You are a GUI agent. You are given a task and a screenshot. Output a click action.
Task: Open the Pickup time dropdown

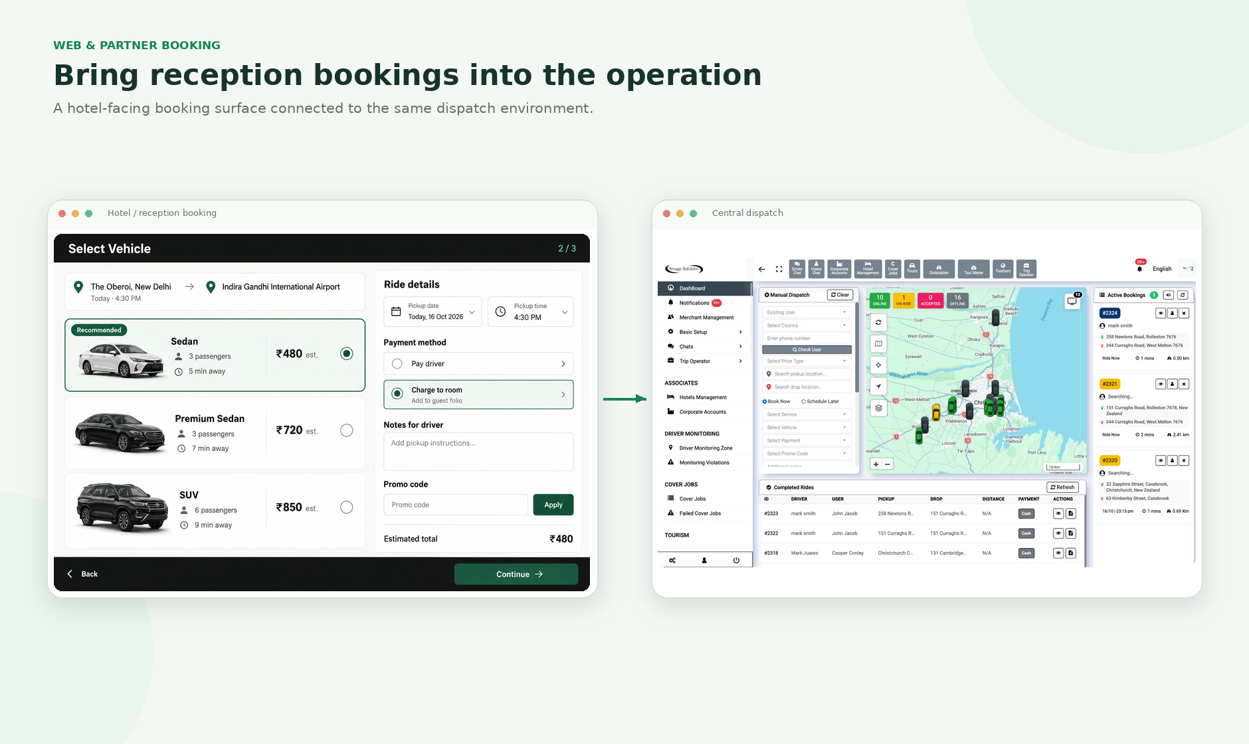click(x=531, y=312)
